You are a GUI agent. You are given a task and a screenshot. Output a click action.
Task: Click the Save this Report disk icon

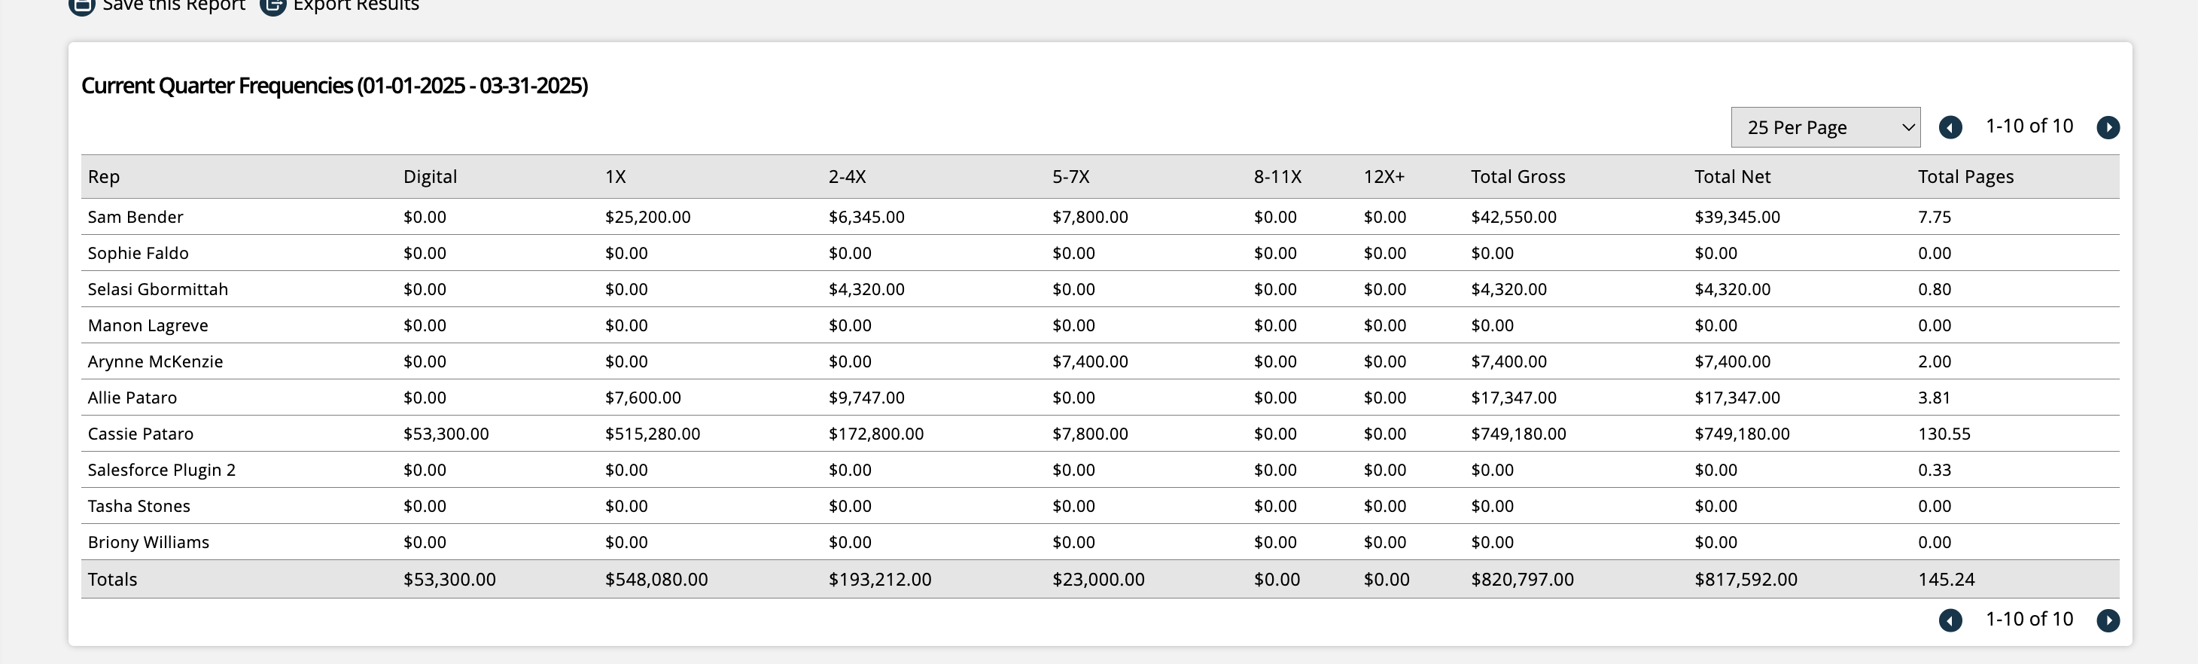pos(81,5)
